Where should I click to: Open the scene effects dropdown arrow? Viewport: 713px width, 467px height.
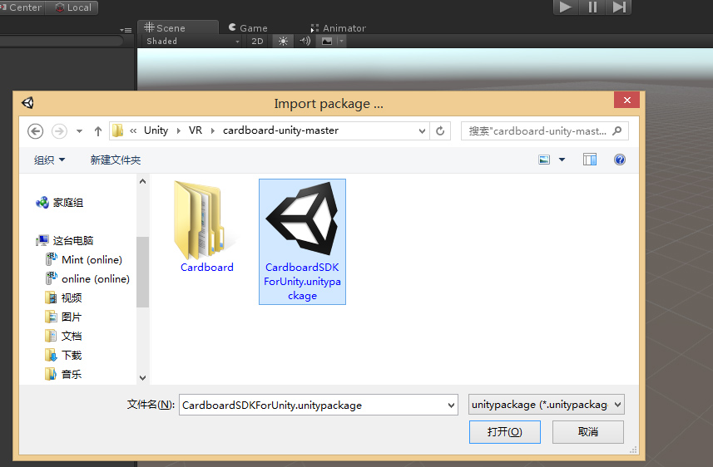click(x=341, y=41)
